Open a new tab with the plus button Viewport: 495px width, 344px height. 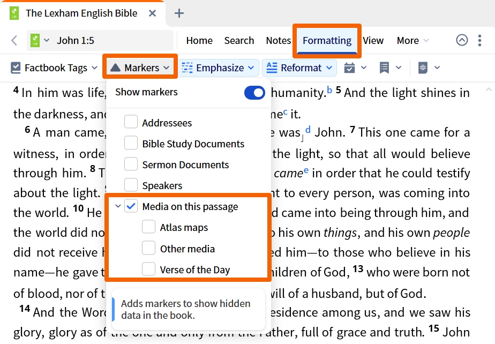(x=179, y=13)
